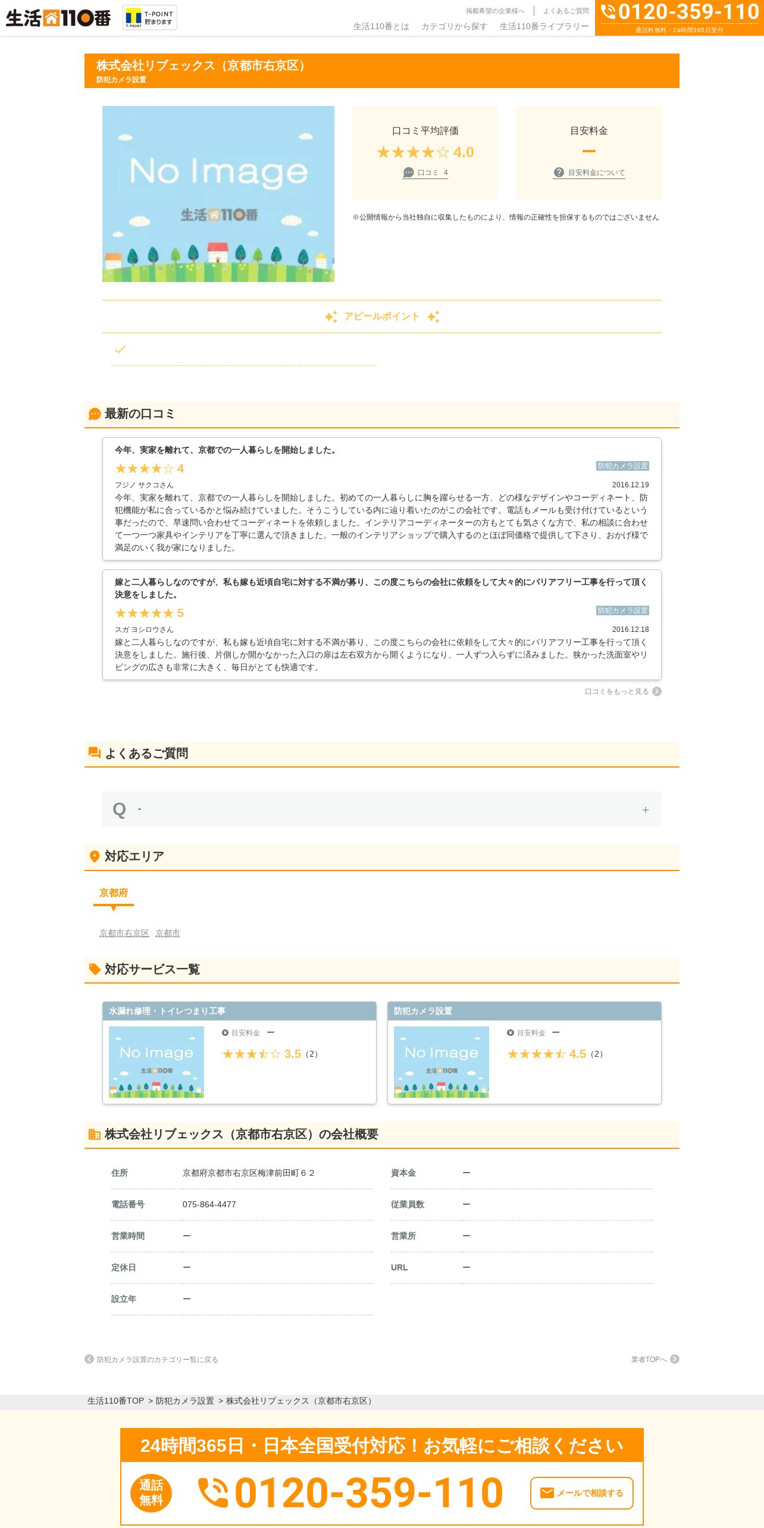Click the large phone icon in the footer banner
Image resolution: width=764 pixels, height=1528 pixels.
[213, 1493]
